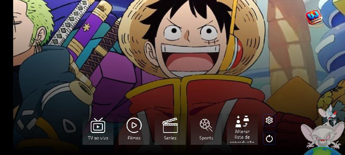This screenshot has width=345, height=155.
Task: Click the user-swap playlist icon
Action: [x=242, y=122]
